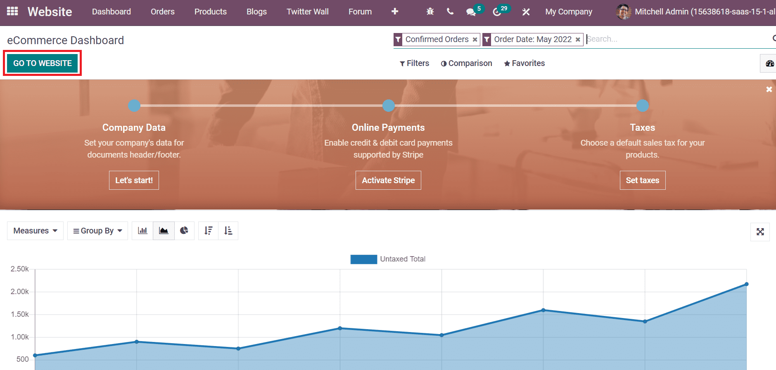Screen dimensions: 776x370
Task: Click the Company Data step circle
Action: pyautogui.click(x=134, y=106)
